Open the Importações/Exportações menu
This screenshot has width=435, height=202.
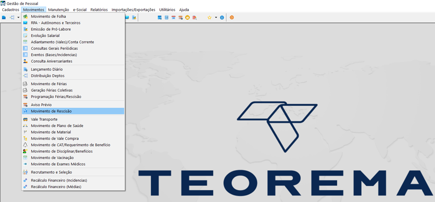134,9
